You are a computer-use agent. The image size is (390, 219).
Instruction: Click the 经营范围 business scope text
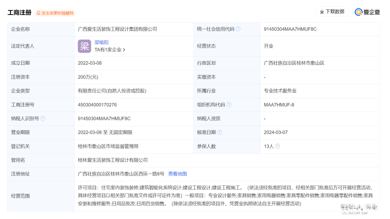point(225,195)
